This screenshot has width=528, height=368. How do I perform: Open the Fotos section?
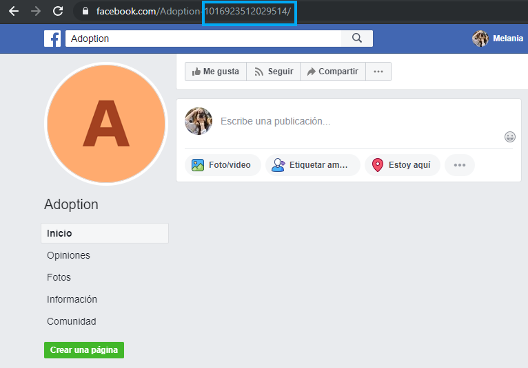pyautogui.click(x=59, y=277)
